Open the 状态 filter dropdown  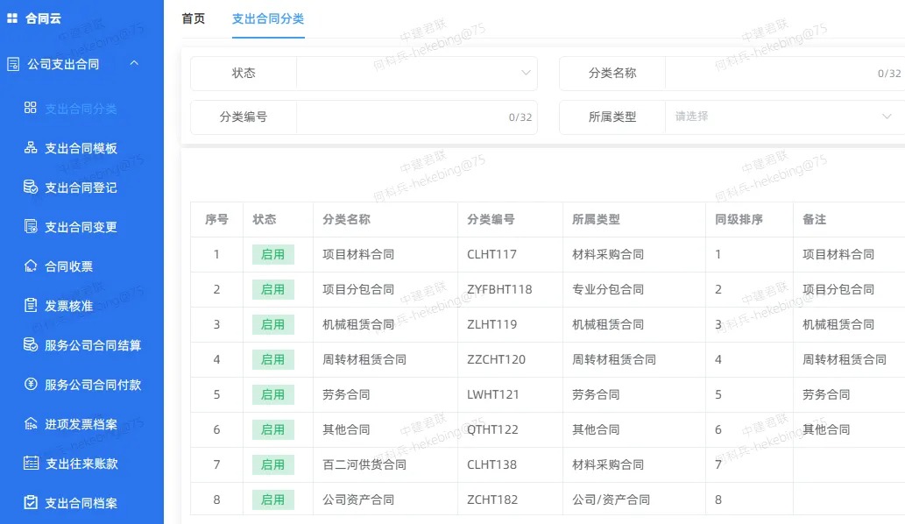[x=416, y=74]
